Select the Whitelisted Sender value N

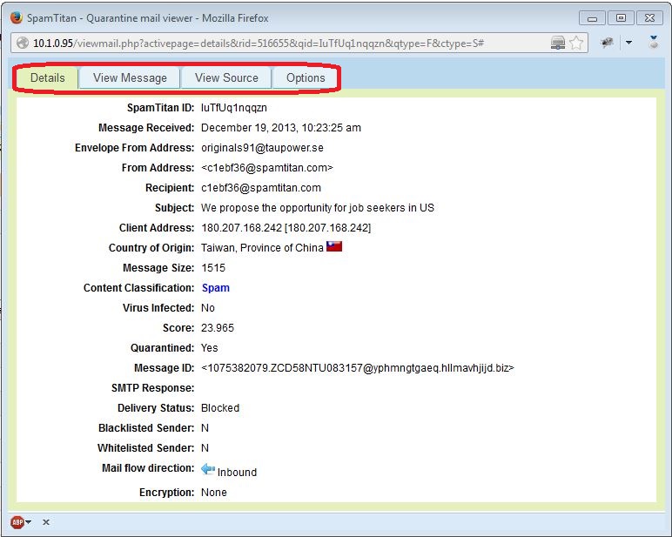click(205, 448)
